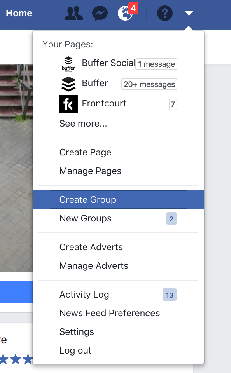
Task: Collapse the account dropdown arrow
Action: 189,13
